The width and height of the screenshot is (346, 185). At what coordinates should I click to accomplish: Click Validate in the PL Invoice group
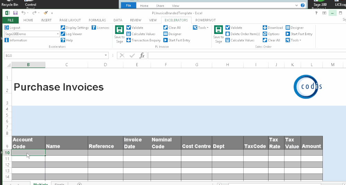click(135, 28)
